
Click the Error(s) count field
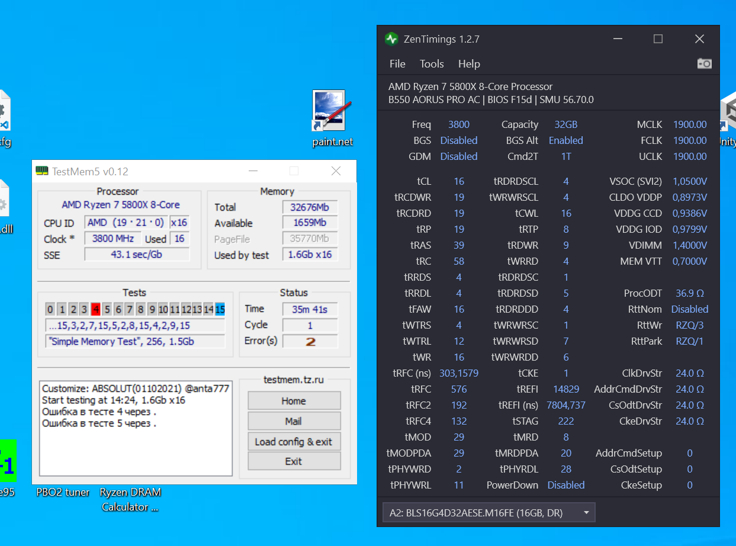tap(310, 341)
